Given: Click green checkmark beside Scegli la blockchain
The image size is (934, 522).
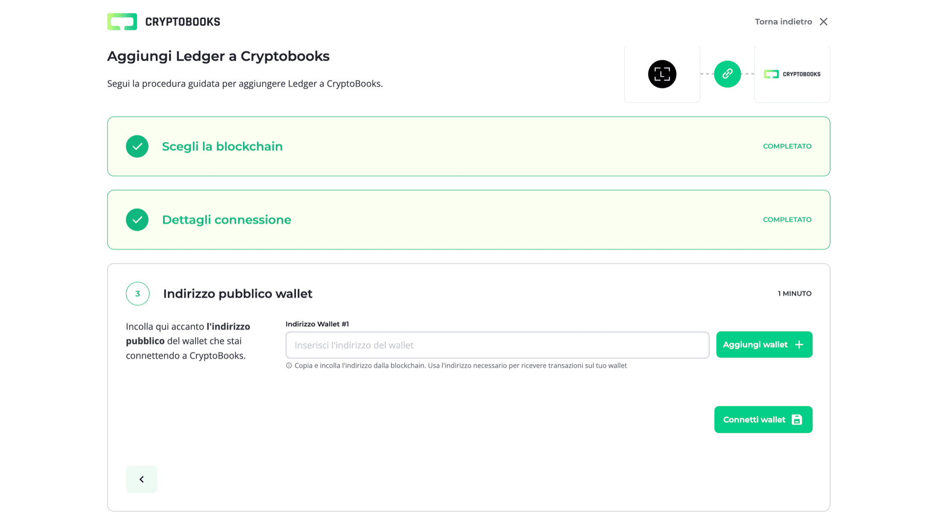Looking at the screenshot, I should coord(137,146).
